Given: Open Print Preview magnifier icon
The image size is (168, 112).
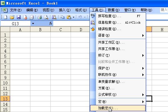Looking at the screenshot, I should tap(46, 17).
